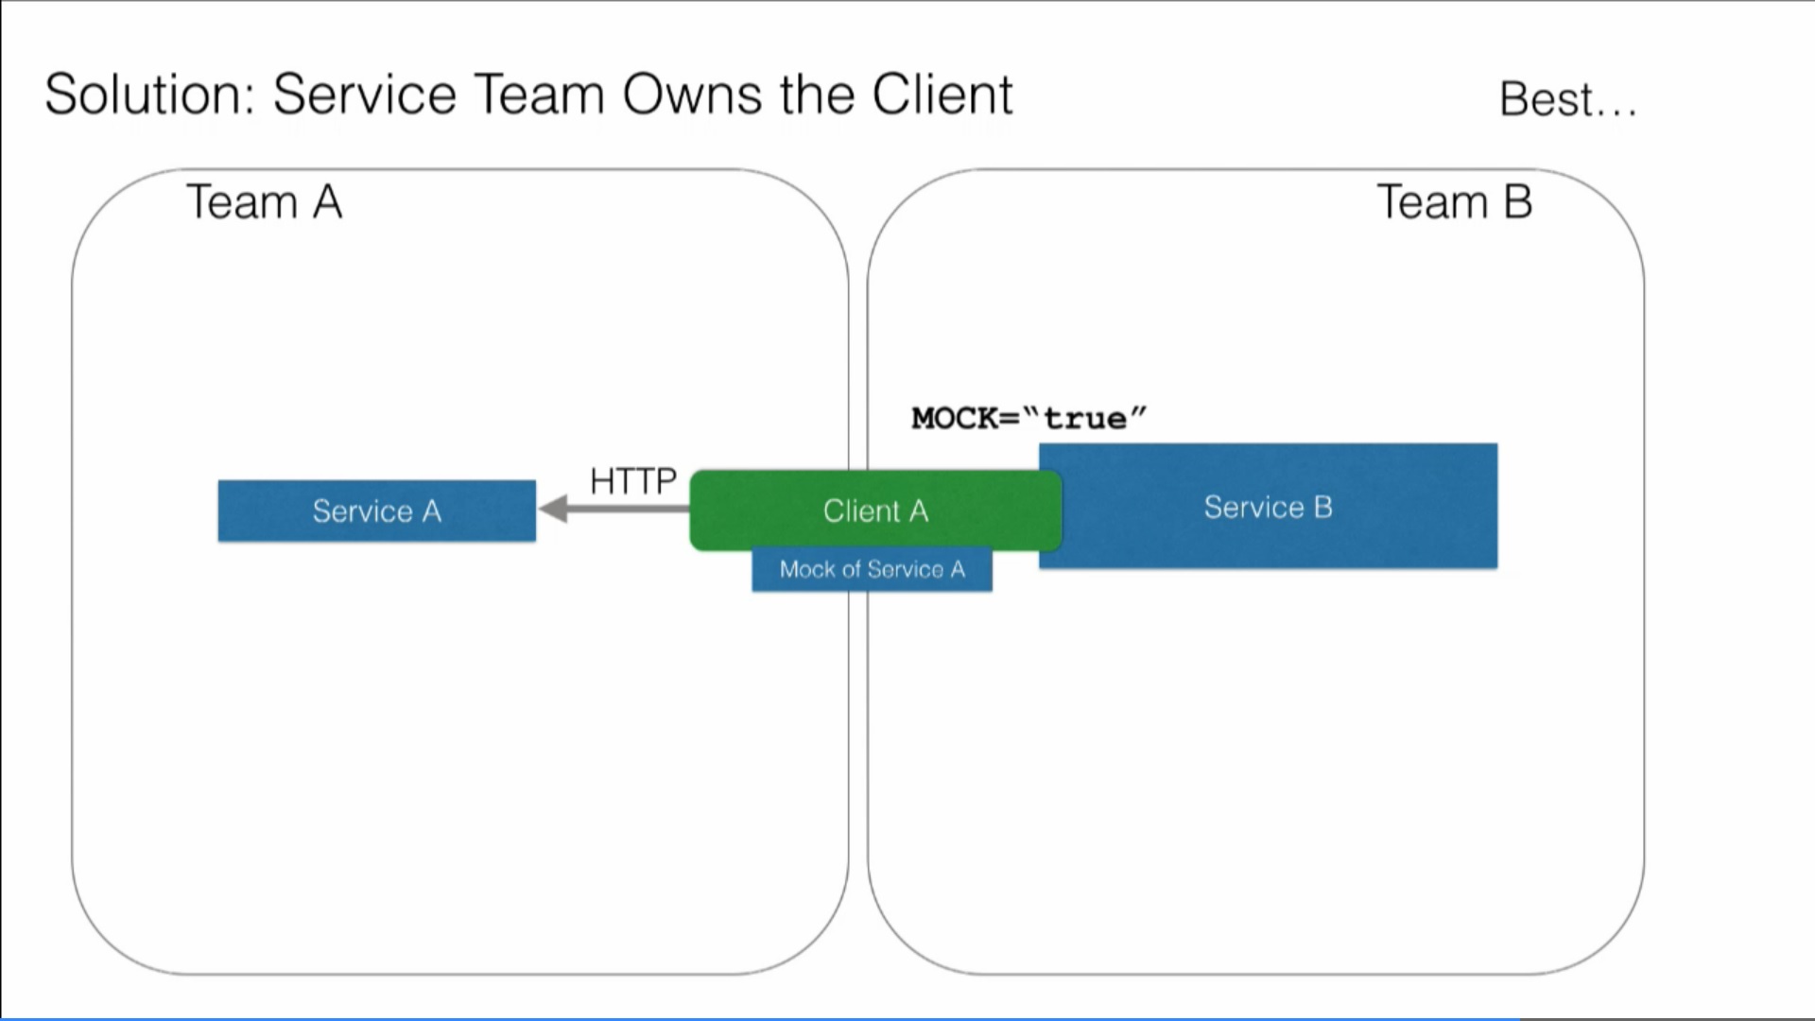Click the word Solution: in the slide title
Screen dimensions: 1815x1021
[x=150, y=95]
